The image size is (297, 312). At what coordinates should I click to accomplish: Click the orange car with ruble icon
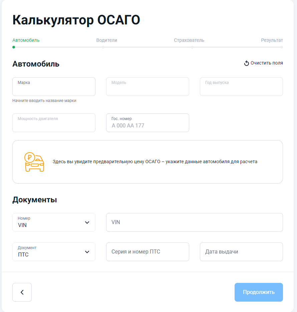point(34,162)
